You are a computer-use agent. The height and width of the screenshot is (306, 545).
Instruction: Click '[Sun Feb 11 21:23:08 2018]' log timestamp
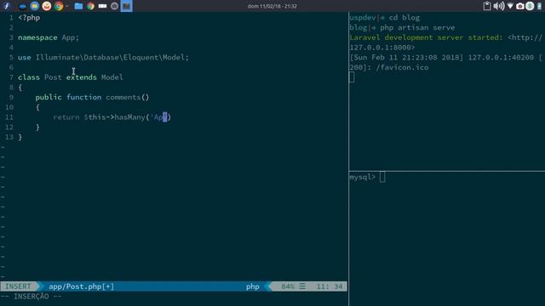pyautogui.click(x=406, y=57)
